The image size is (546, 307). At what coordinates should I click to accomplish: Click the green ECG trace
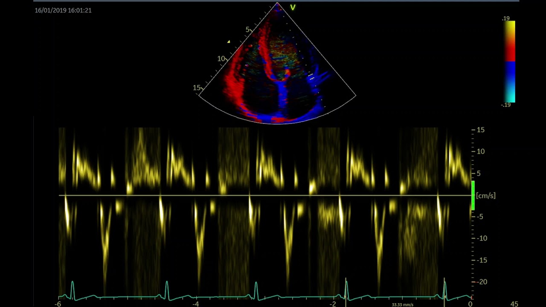(x=265, y=290)
